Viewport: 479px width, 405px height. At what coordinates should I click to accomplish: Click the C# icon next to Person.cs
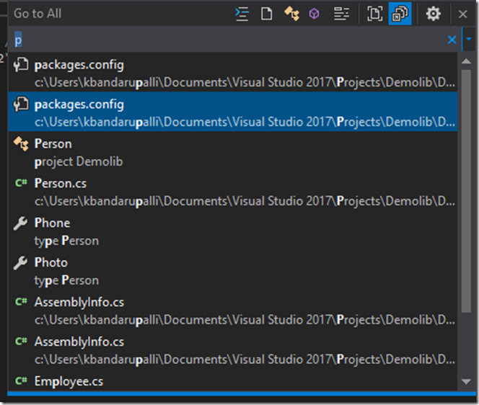pyautogui.click(x=21, y=183)
